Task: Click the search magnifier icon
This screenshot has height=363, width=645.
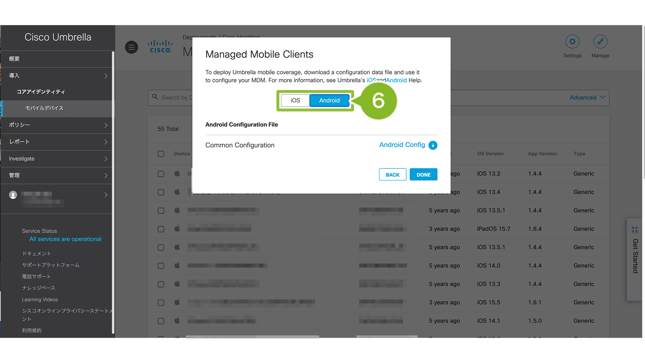Action: point(155,97)
